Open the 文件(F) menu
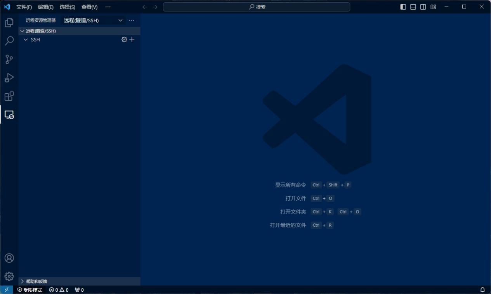Screen dimensions: 491x294 (x=24, y=7)
